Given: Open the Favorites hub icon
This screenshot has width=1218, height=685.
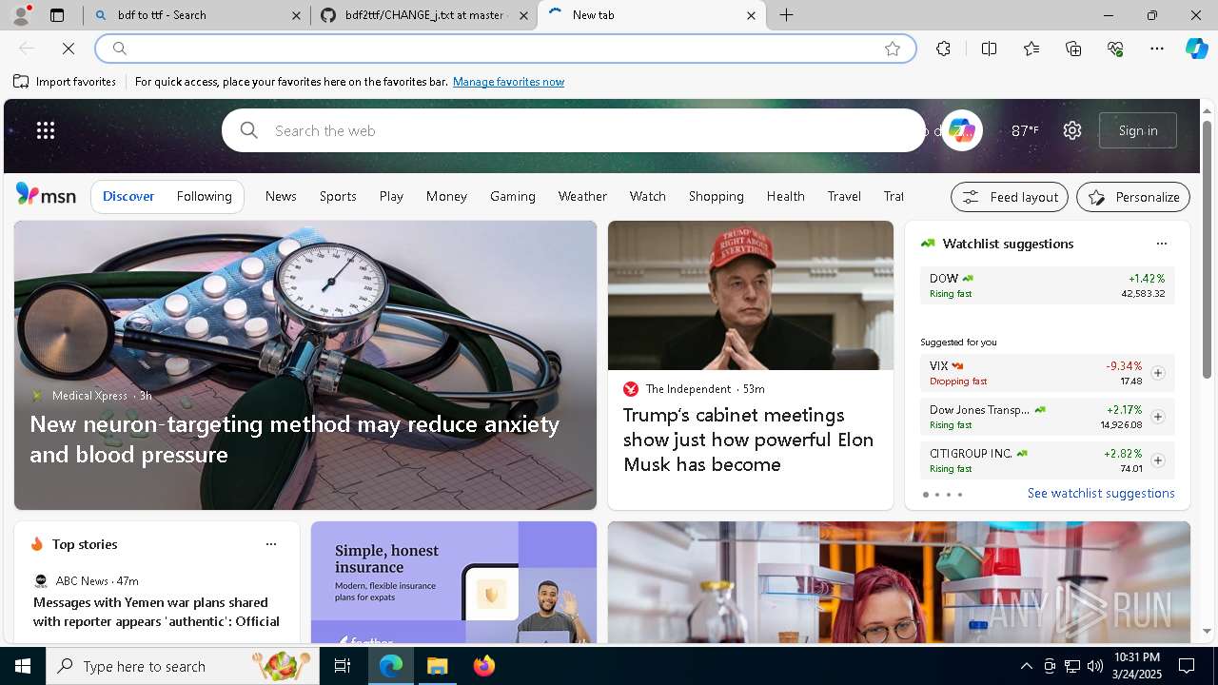Looking at the screenshot, I should (x=1031, y=49).
